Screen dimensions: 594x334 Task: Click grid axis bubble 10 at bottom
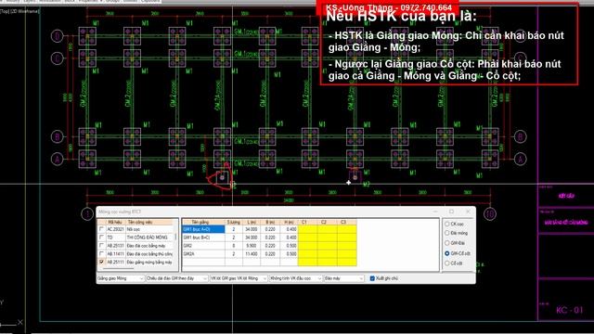click(x=490, y=214)
